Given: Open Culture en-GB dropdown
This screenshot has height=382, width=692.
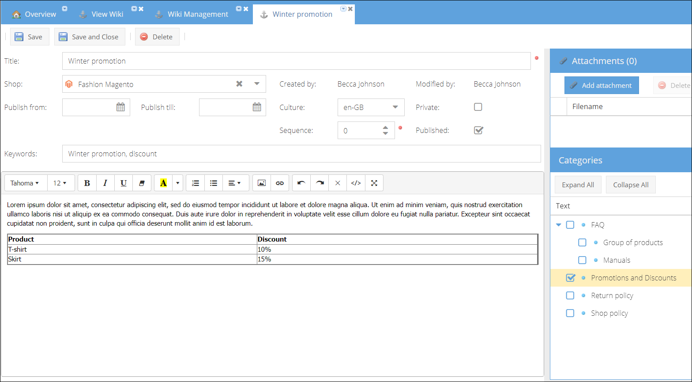Looking at the screenshot, I should [x=395, y=107].
